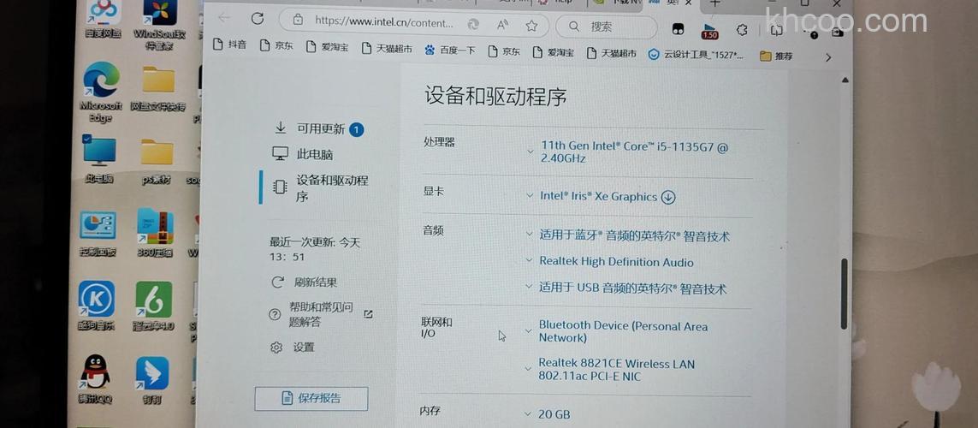
Task: Click the 处理器 row label
Action: click(439, 142)
